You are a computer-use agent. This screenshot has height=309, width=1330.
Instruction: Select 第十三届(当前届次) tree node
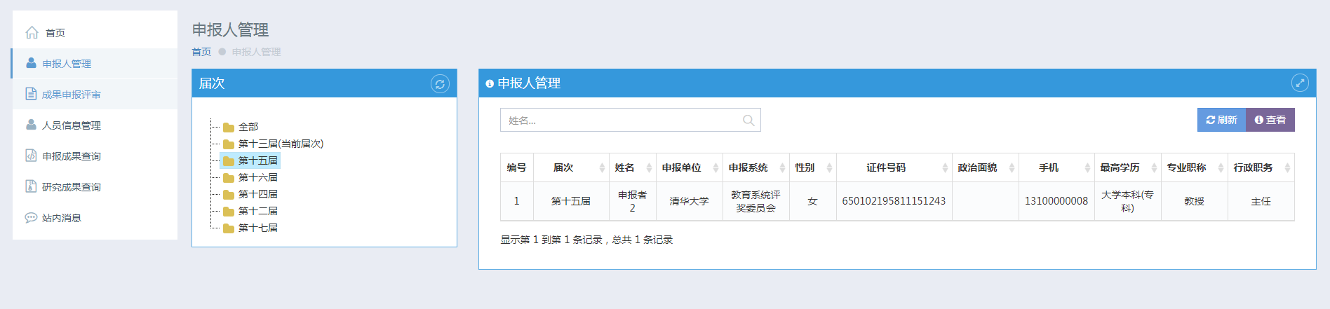pyautogui.click(x=281, y=144)
